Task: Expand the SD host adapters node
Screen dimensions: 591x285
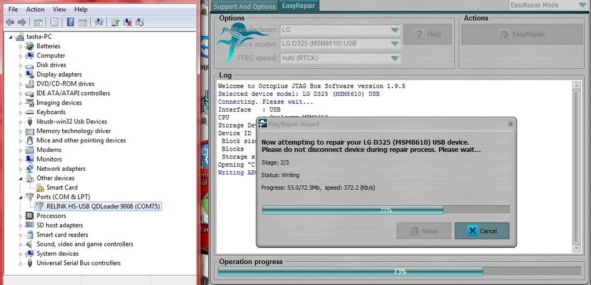Action: [21, 226]
